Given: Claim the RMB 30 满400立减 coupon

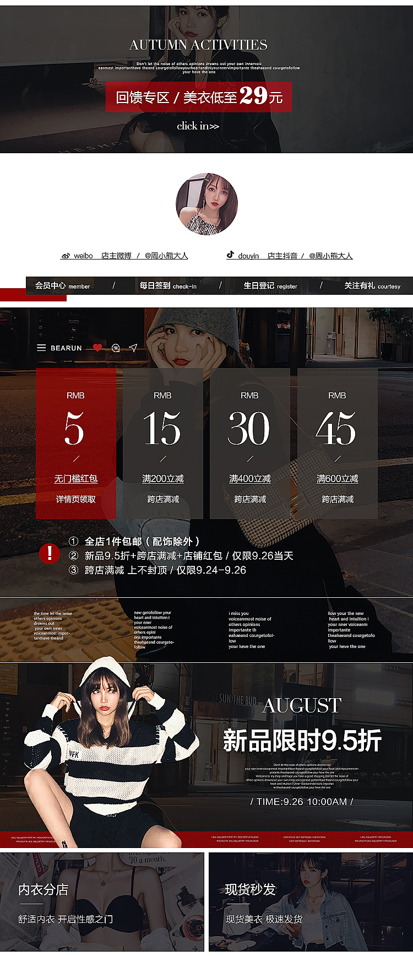Looking at the screenshot, I should pyautogui.click(x=250, y=444).
